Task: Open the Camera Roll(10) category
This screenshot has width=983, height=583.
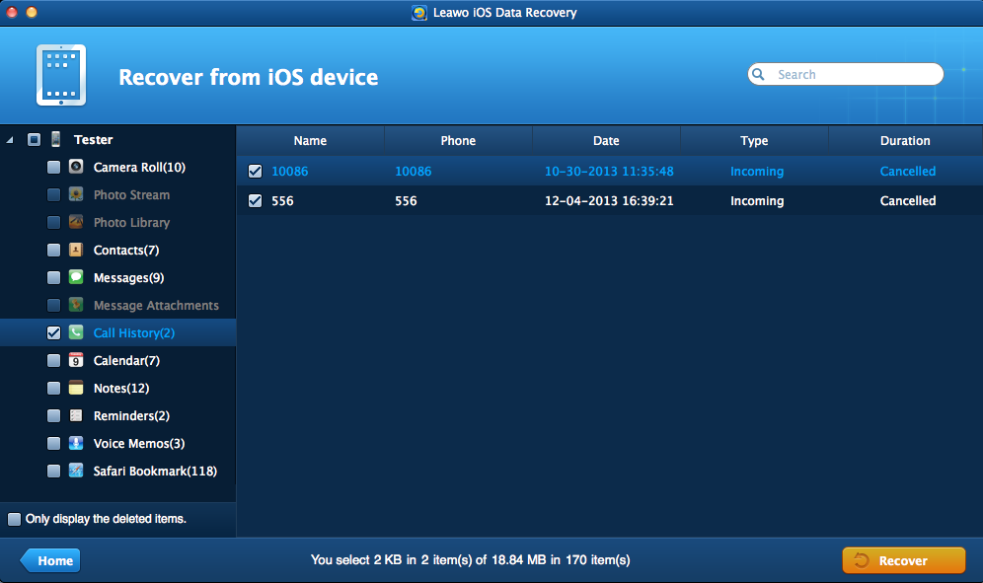Action: point(139,168)
